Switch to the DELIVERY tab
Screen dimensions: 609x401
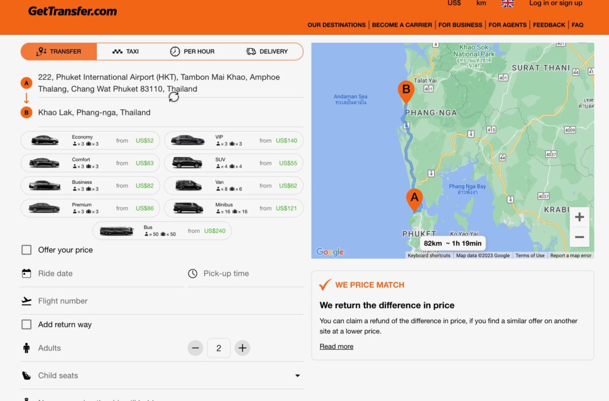click(266, 51)
